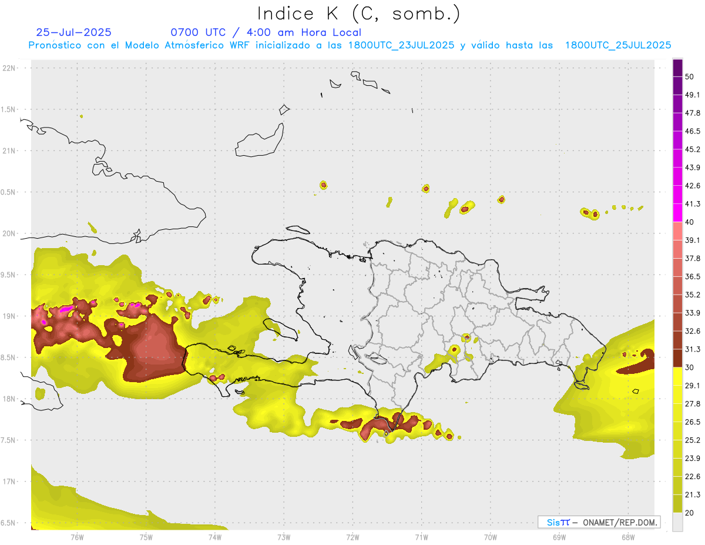Click the '75W' longitude label
Screen dimensions: 705x545
pyautogui.click(x=146, y=537)
